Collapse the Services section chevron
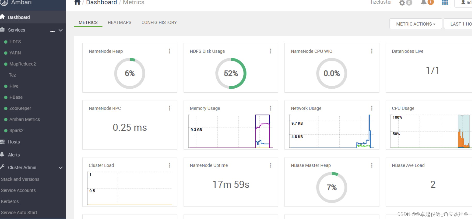Image resolution: width=472 pixels, height=219 pixels. pos(60,30)
